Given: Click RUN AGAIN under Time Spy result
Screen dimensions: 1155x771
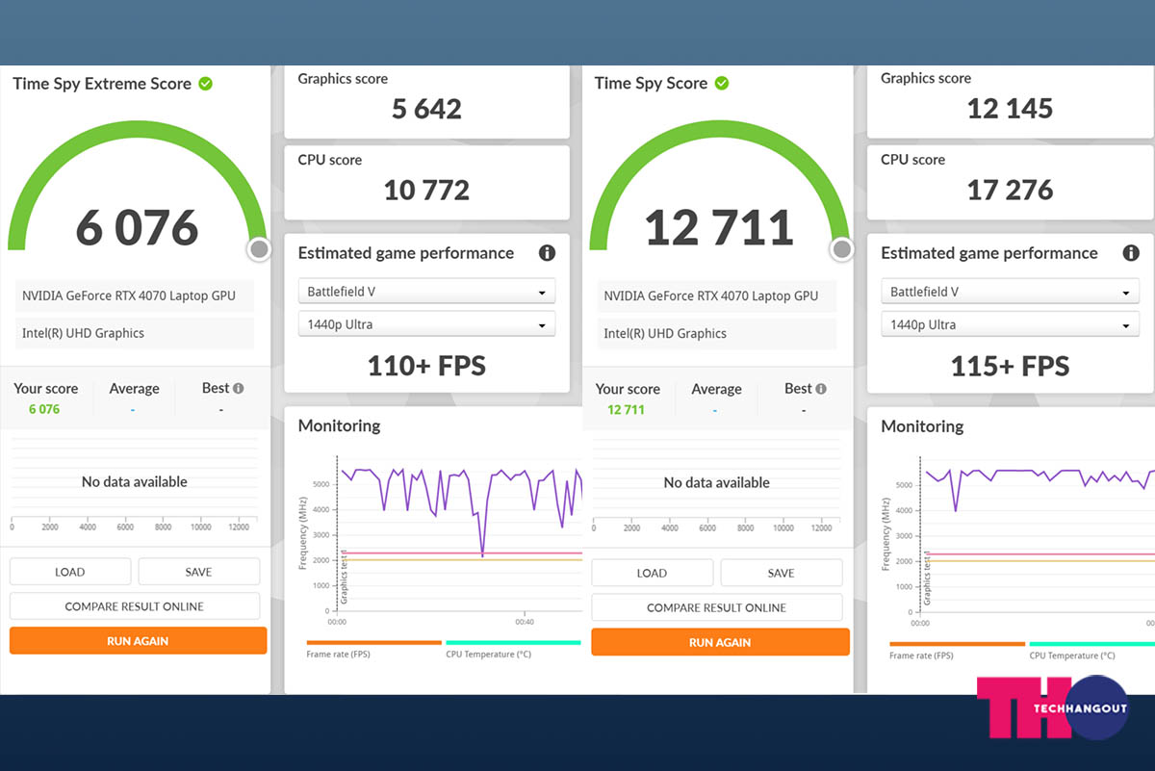Looking at the screenshot, I should [x=721, y=642].
